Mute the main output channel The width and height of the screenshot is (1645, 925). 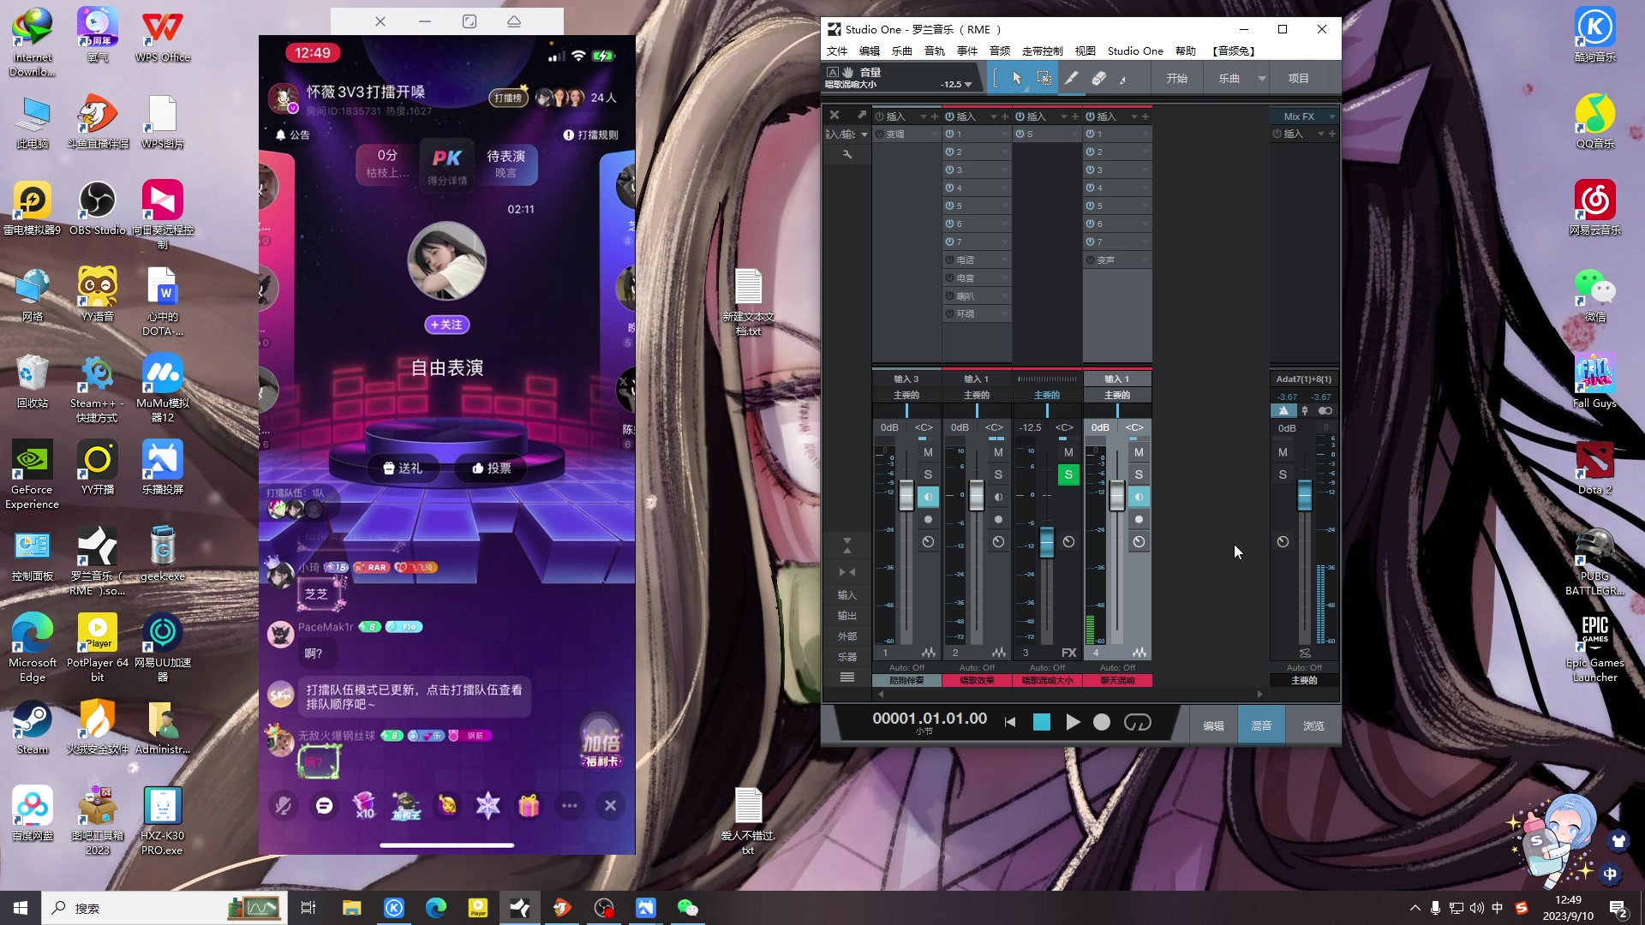1283,452
